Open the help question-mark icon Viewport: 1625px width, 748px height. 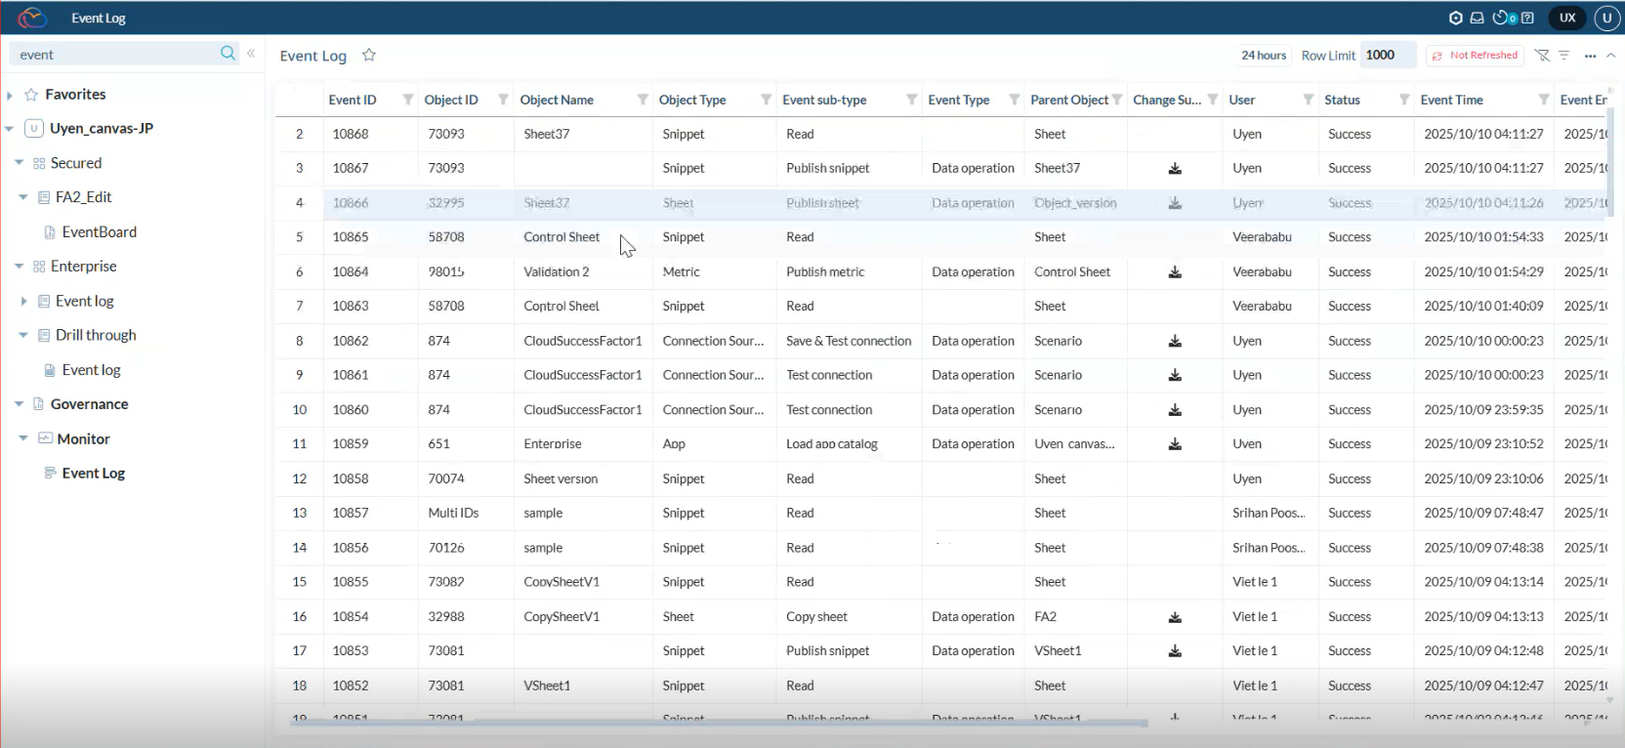coord(1527,18)
